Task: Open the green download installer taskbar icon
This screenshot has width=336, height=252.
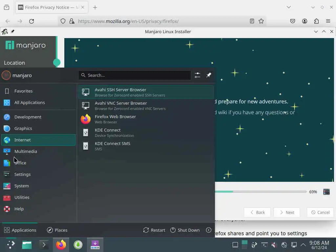Action: pos(78,245)
